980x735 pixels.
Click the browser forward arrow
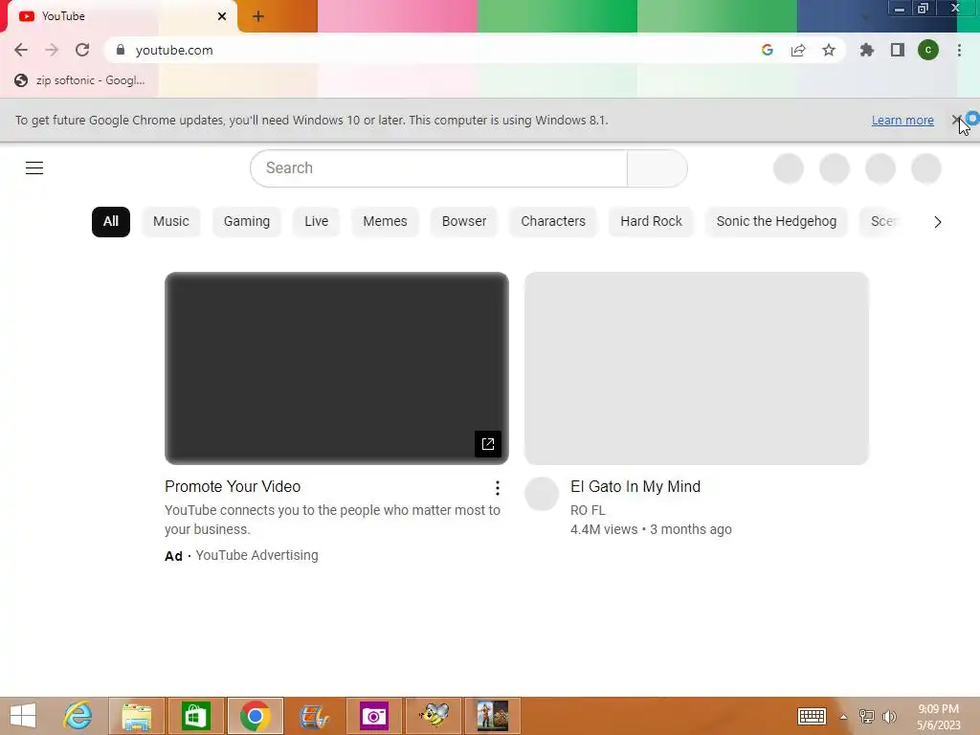point(52,50)
